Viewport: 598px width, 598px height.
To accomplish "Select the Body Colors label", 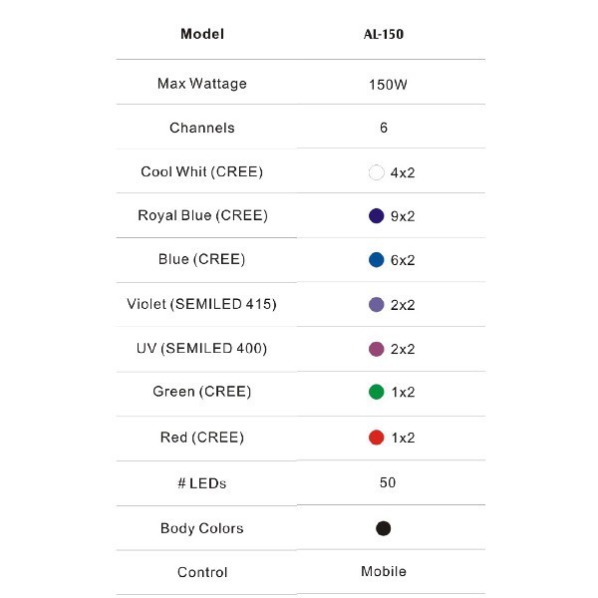I will (x=202, y=528).
